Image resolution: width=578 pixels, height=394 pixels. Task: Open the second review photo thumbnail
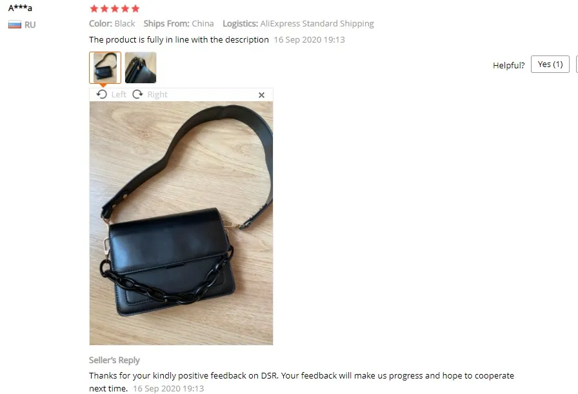[141, 68]
